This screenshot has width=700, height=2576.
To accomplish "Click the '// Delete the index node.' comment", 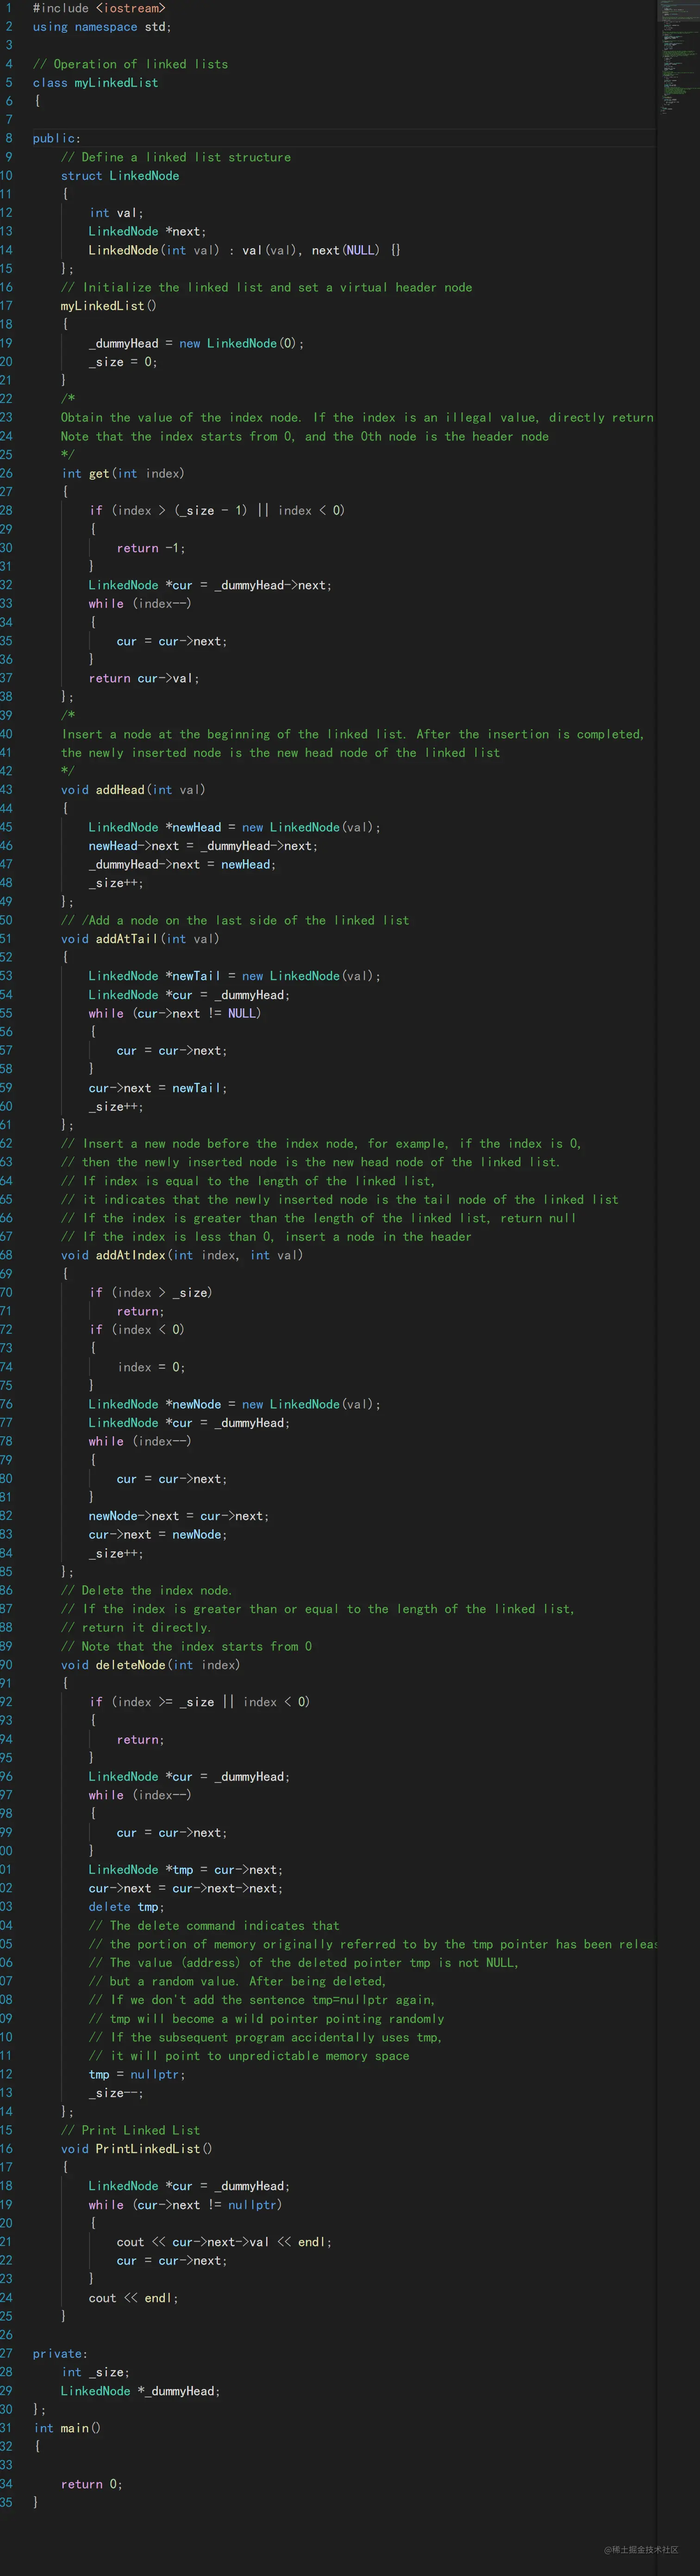I will tap(147, 1591).
